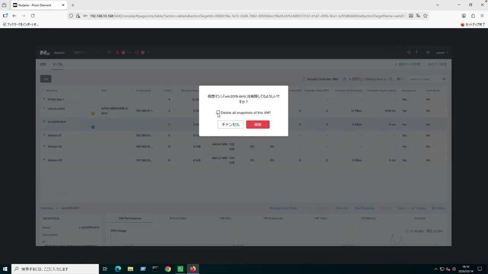Click the VM filter button
The image size is (488, 274).
46,79
